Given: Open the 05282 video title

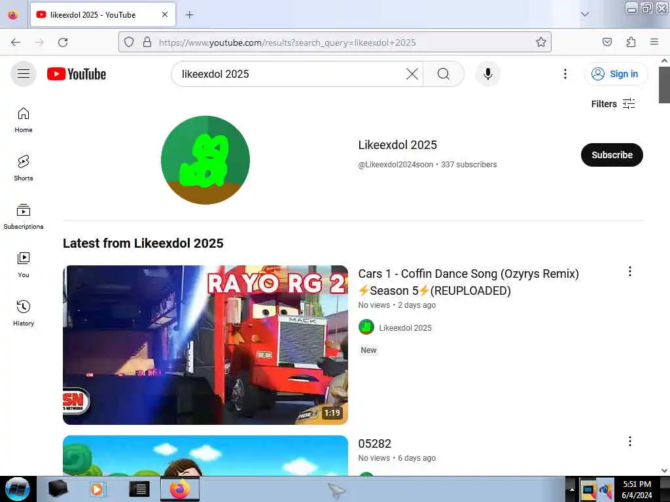Looking at the screenshot, I should pyautogui.click(x=375, y=444).
